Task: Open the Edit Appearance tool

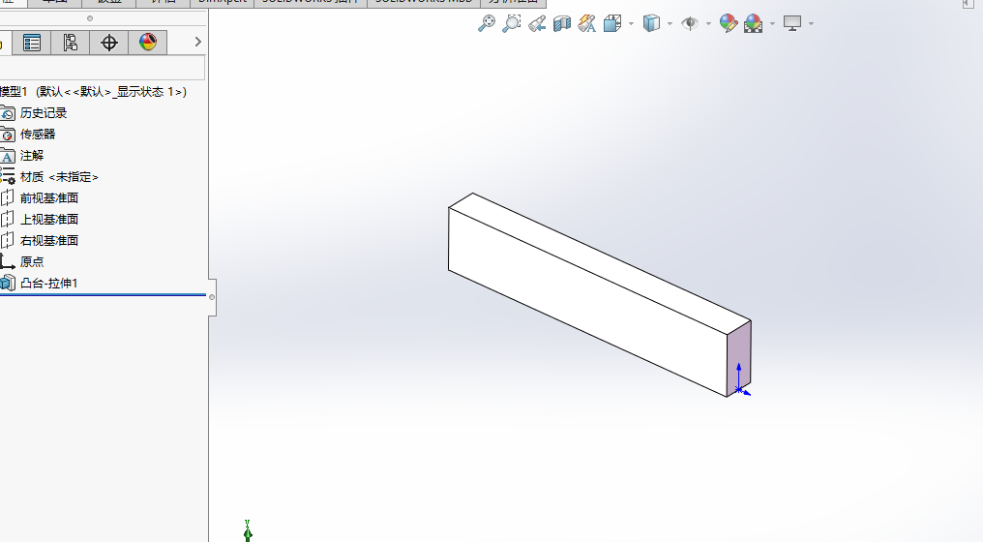Action: coord(728,24)
